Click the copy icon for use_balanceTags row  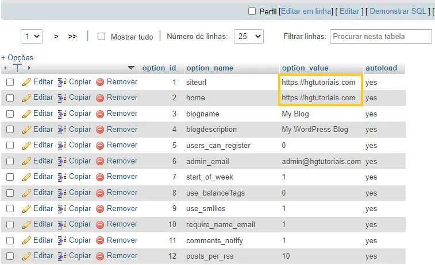tap(62, 193)
